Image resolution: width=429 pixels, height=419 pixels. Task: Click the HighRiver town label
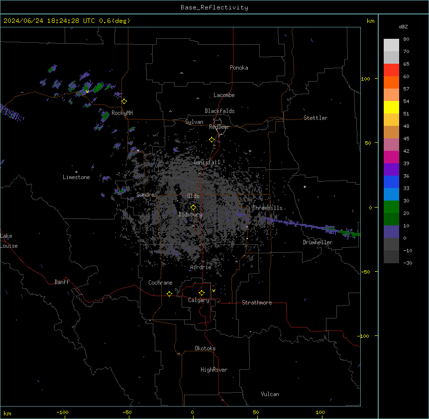[x=214, y=370]
